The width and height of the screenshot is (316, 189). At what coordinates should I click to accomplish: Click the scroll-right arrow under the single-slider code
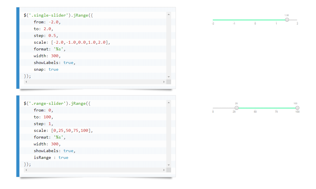[x=164, y=82]
